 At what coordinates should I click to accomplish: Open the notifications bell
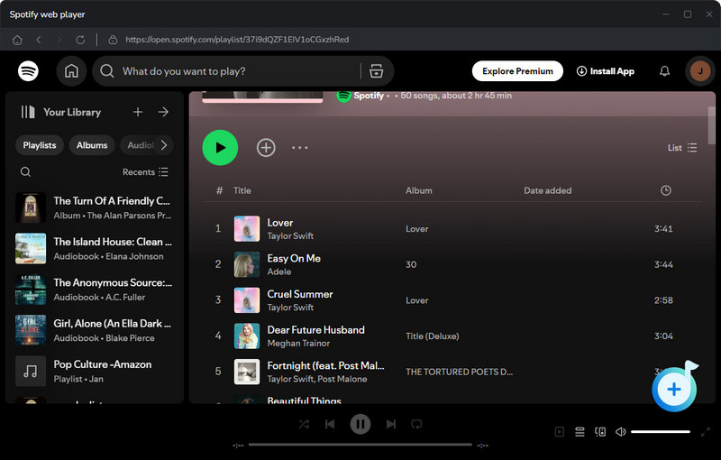664,71
